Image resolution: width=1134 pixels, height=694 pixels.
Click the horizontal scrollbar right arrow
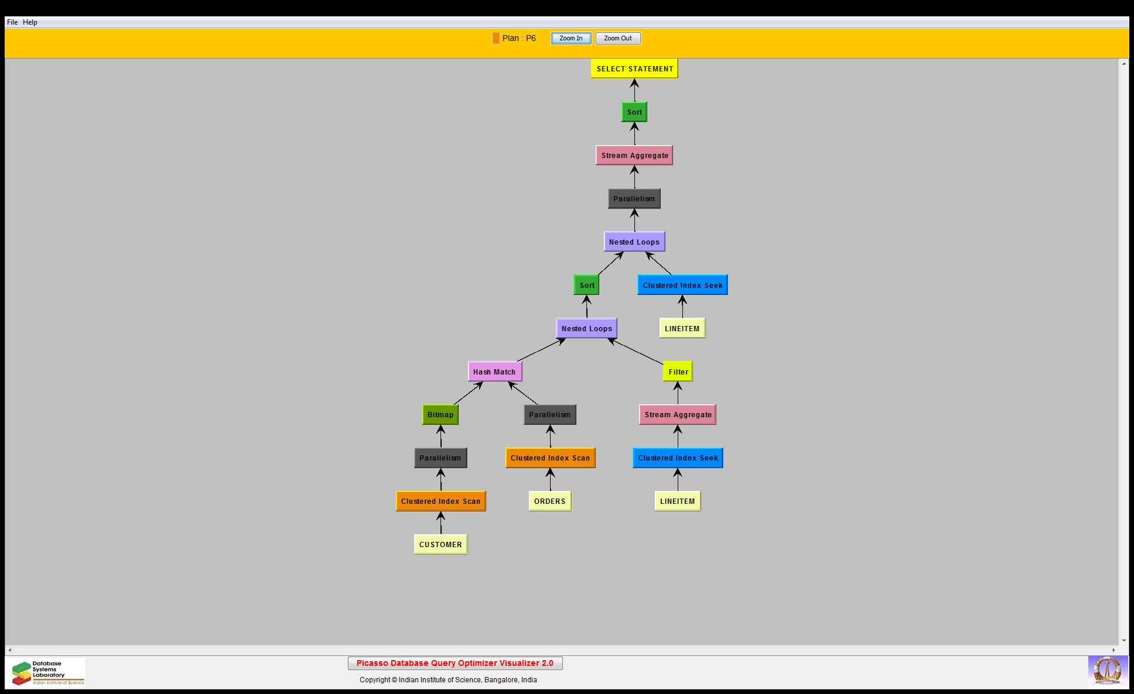pyautogui.click(x=1114, y=650)
